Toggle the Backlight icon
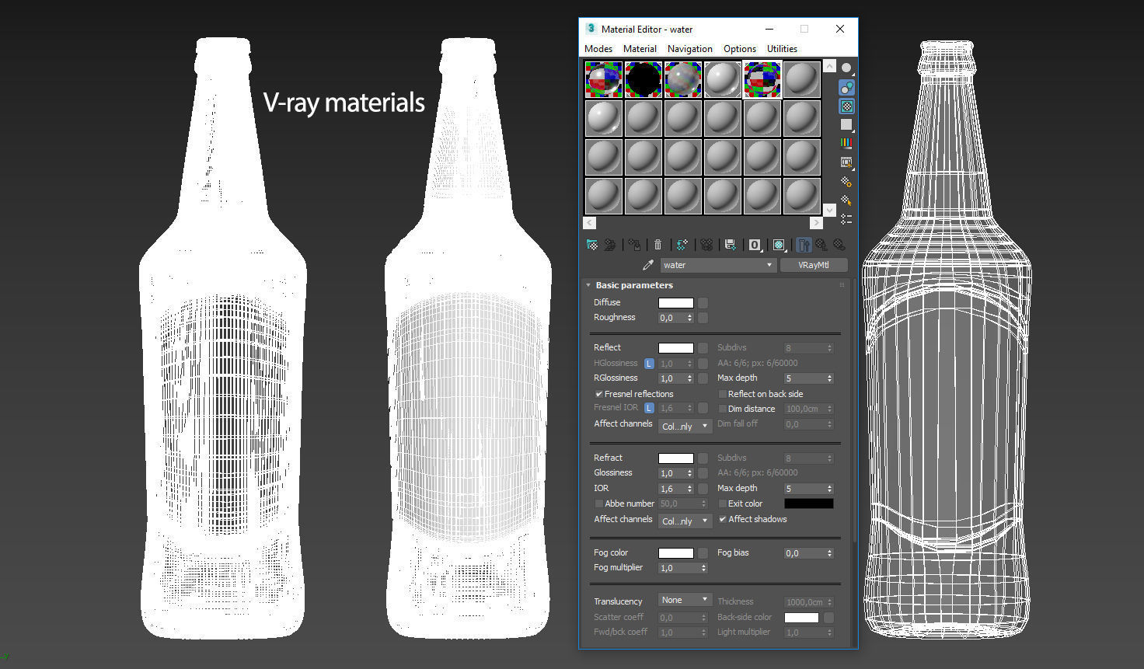The width and height of the screenshot is (1144, 669). coord(846,87)
